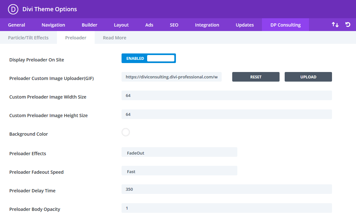Select the Preloader sub-tab
The height and width of the screenshot is (224, 356).
(76, 37)
